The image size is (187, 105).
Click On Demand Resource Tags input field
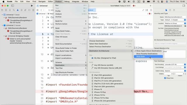170,43
